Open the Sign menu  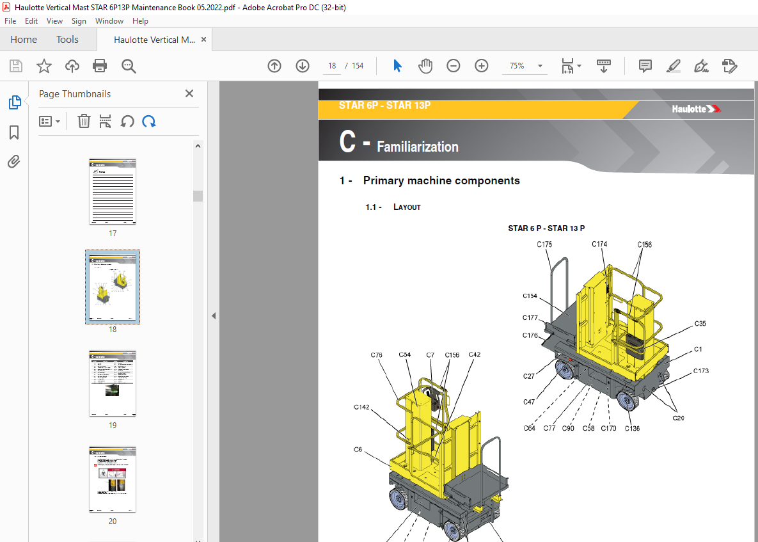click(79, 20)
